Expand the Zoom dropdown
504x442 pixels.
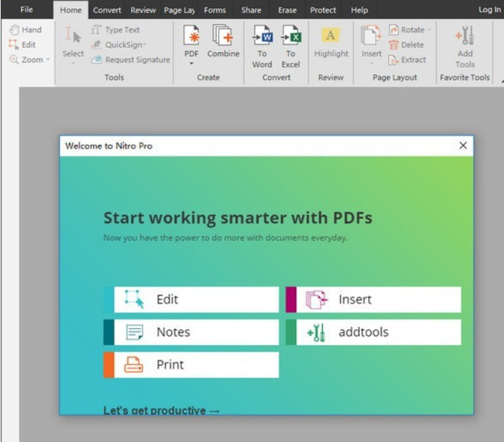pyautogui.click(x=48, y=60)
